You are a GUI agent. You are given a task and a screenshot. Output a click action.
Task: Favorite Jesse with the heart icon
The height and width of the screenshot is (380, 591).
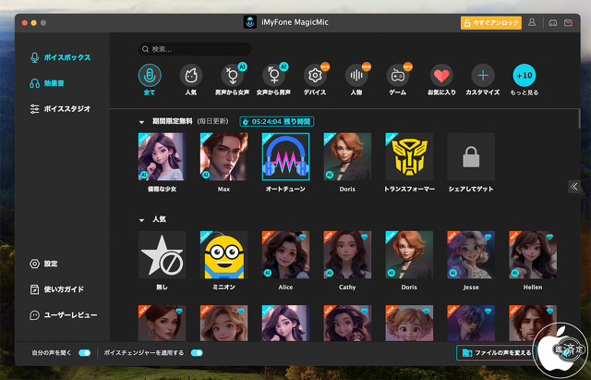pyautogui.click(x=488, y=237)
